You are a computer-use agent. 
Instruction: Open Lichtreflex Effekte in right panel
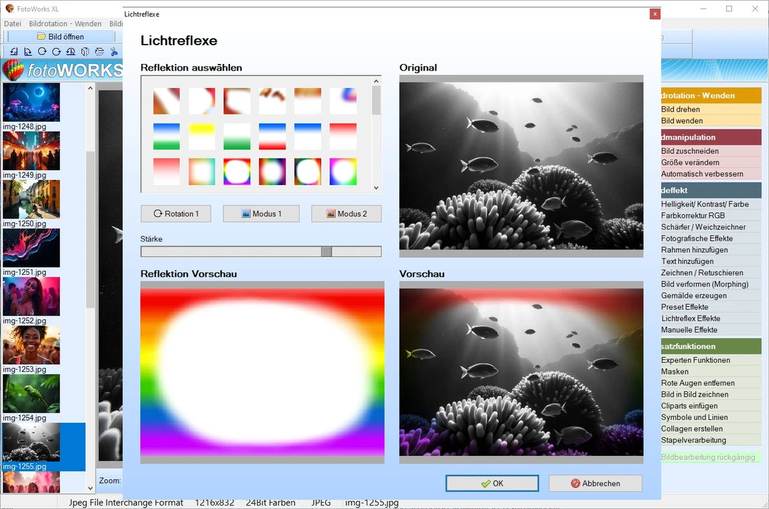(x=711, y=318)
